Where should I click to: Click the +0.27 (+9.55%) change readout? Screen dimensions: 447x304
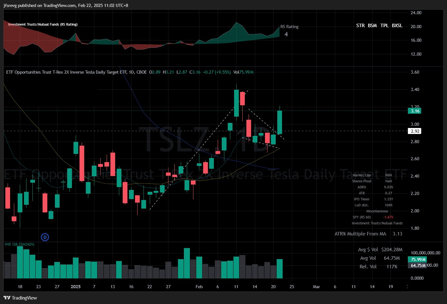(x=217, y=72)
